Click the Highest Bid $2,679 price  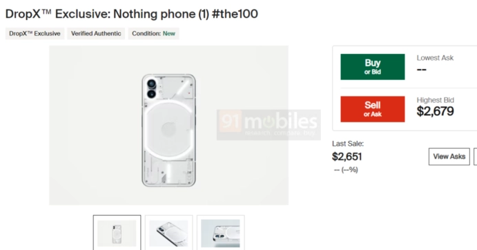click(436, 111)
